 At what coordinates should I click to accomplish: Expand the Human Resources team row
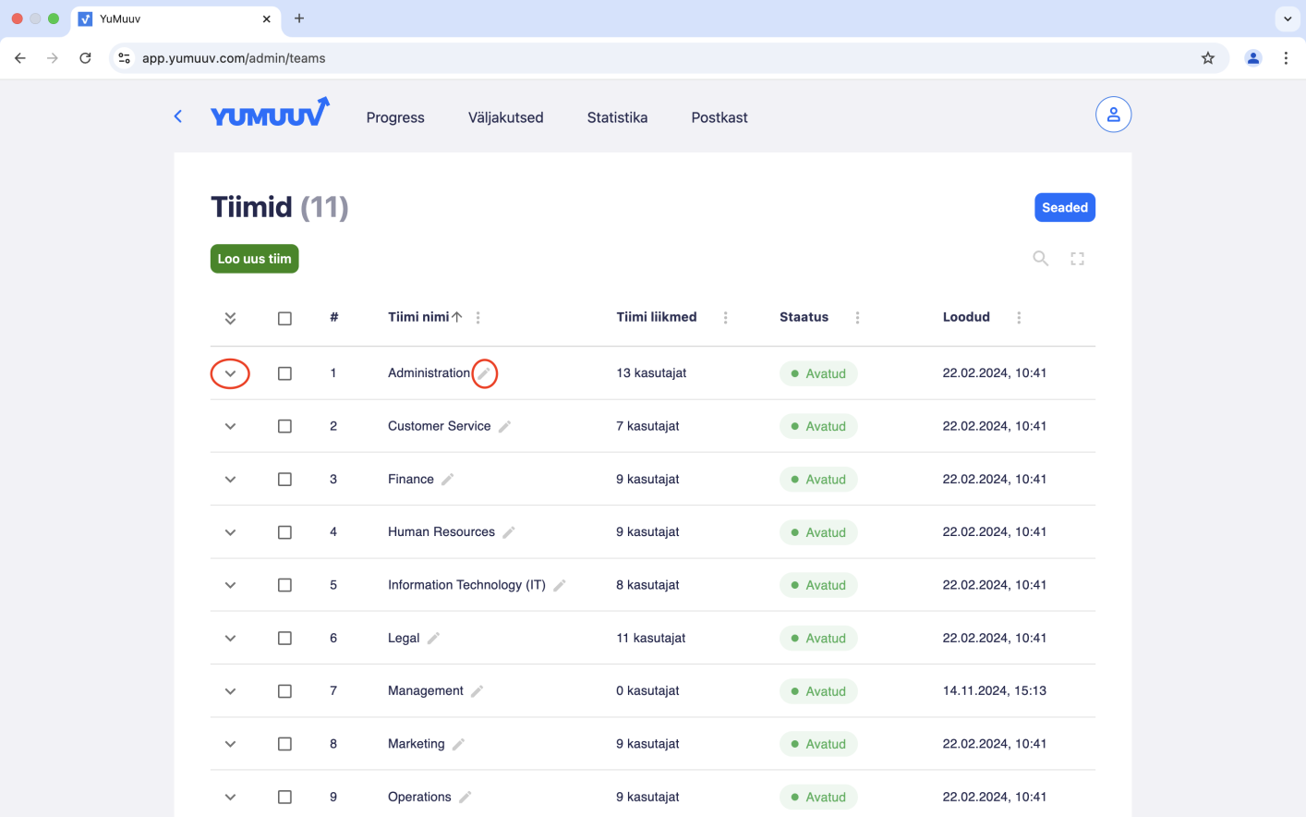pos(230,532)
